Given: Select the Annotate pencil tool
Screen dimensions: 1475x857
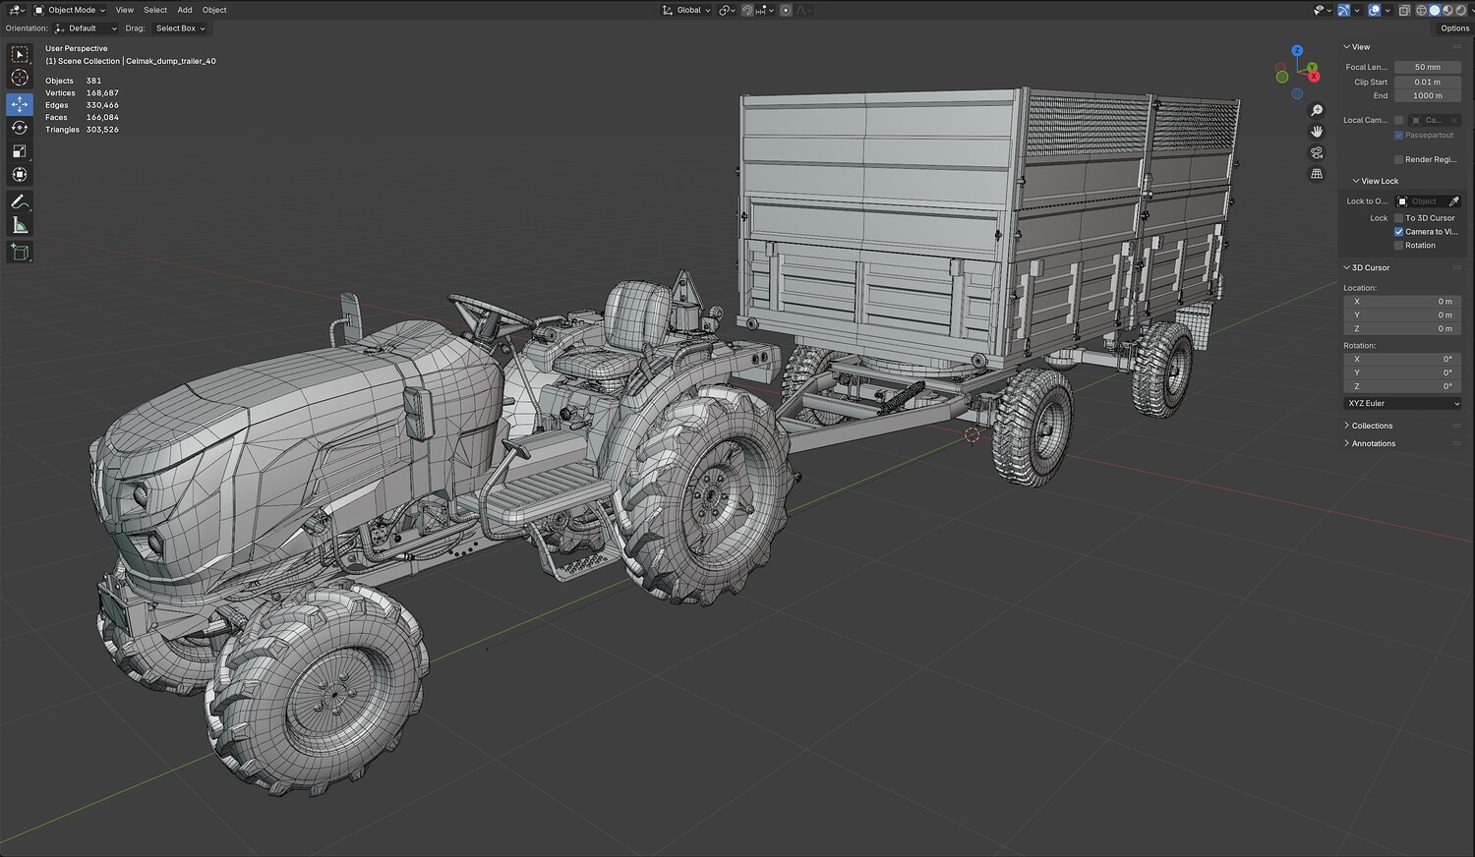Looking at the screenshot, I should click(x=20, y=201).
